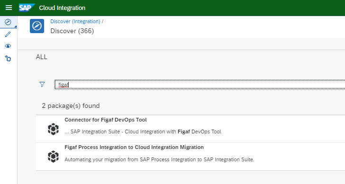Open Figaf Process Integration to Cloud Integration Migration
345x184 pixels.
coord(134,147)
